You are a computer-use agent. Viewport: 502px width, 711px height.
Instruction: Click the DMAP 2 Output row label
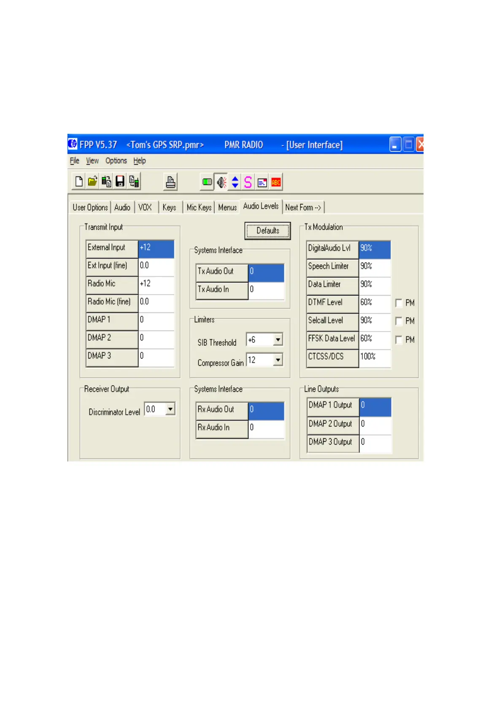pyautogui.click(x=333, y=425)
